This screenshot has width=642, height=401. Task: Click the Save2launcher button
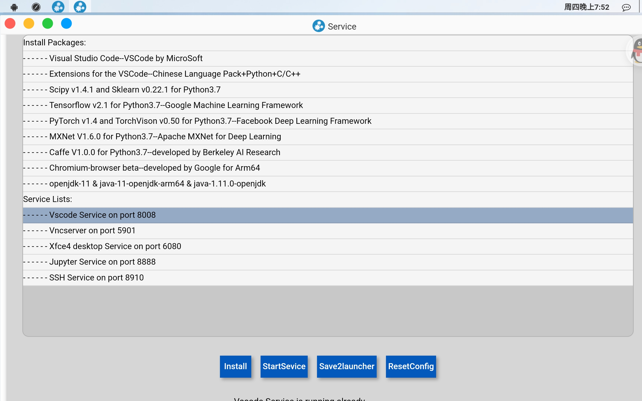[347, 366]
